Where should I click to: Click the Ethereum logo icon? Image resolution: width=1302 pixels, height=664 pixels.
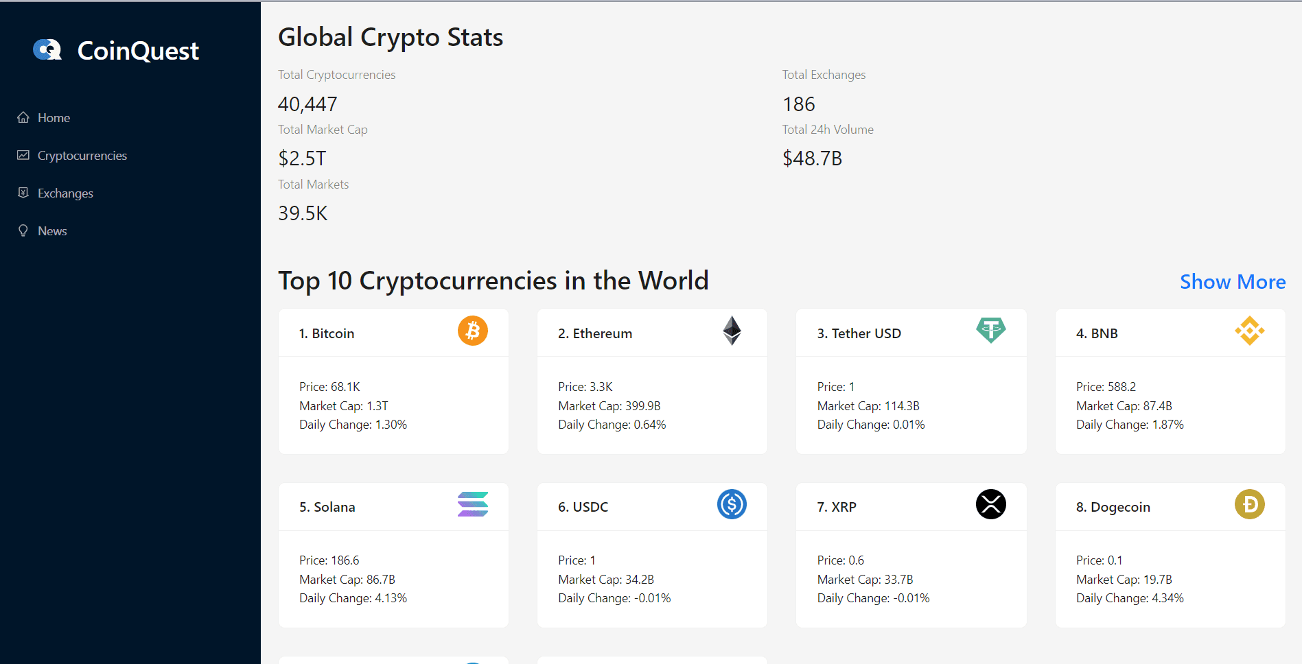click(x=732, y=331)
